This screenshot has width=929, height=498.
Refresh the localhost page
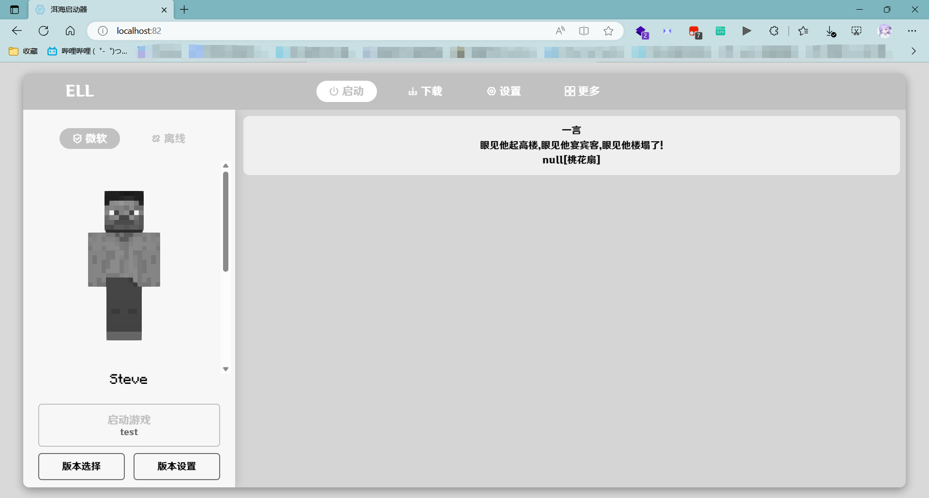click(44, 31)
